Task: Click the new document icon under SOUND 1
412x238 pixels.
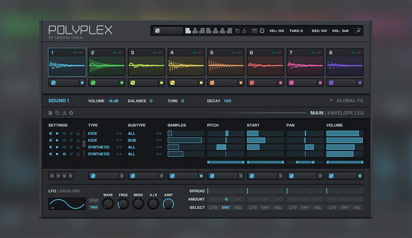Action: (50, 113)
